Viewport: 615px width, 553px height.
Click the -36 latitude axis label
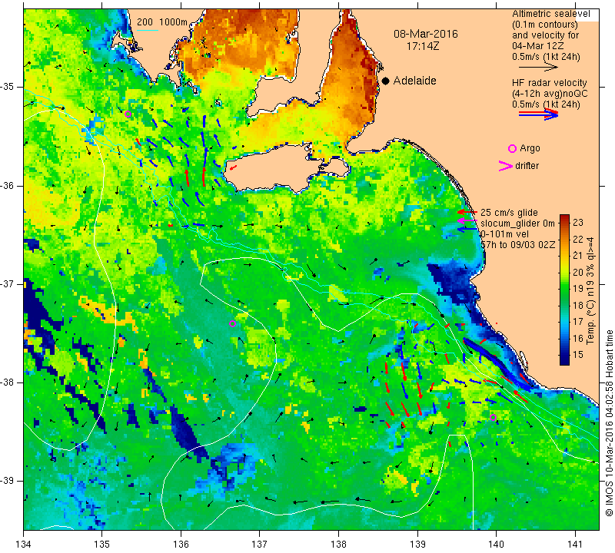pyautogui.click(x=8, y=185)
